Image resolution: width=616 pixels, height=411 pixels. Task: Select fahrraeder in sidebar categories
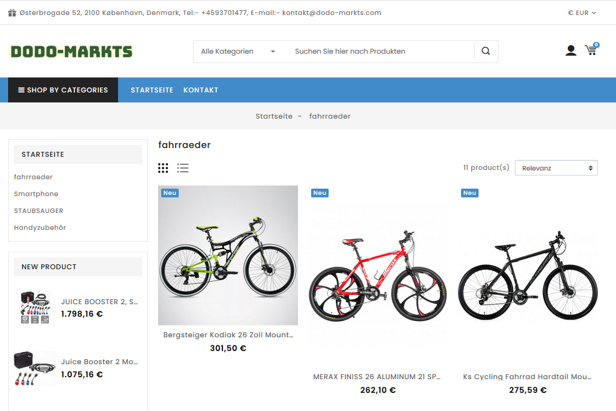pyautogui.click(x=33, y=177)
